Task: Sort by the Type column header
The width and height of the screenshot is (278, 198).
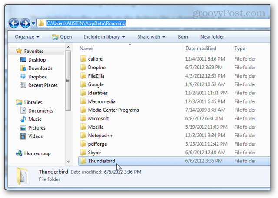Action: pyautogui.click(x=240, y=49)
